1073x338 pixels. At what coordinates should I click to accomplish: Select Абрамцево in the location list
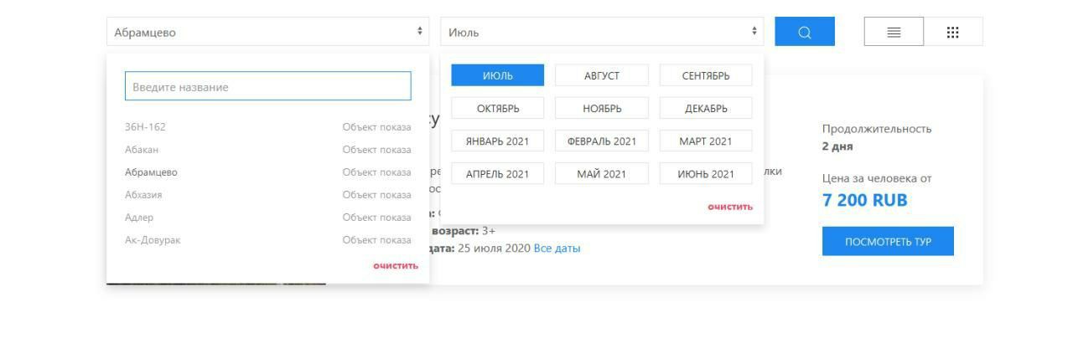[268, 172]
